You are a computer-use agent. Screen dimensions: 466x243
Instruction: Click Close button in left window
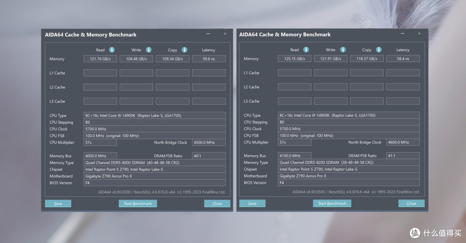pyautogui.click(x=217, y=203)
